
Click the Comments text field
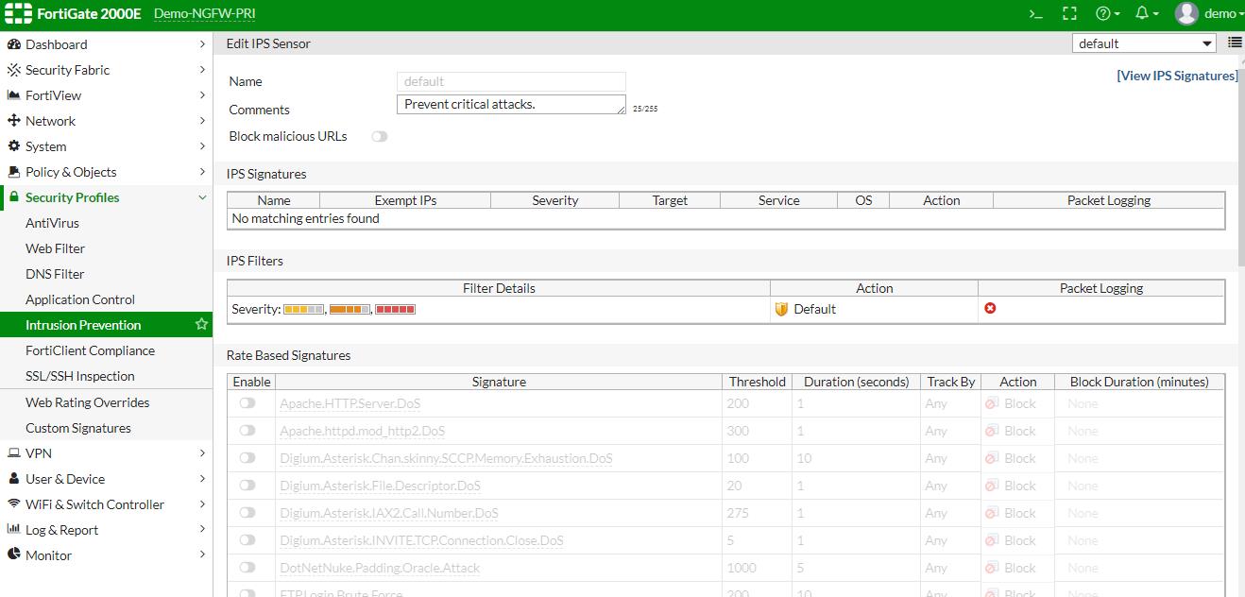tap(511, 105)
